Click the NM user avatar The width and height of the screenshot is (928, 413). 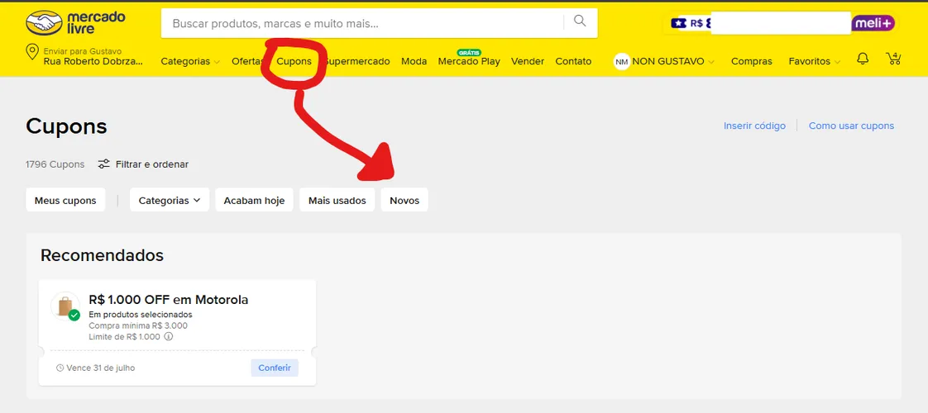pos(621,61)
